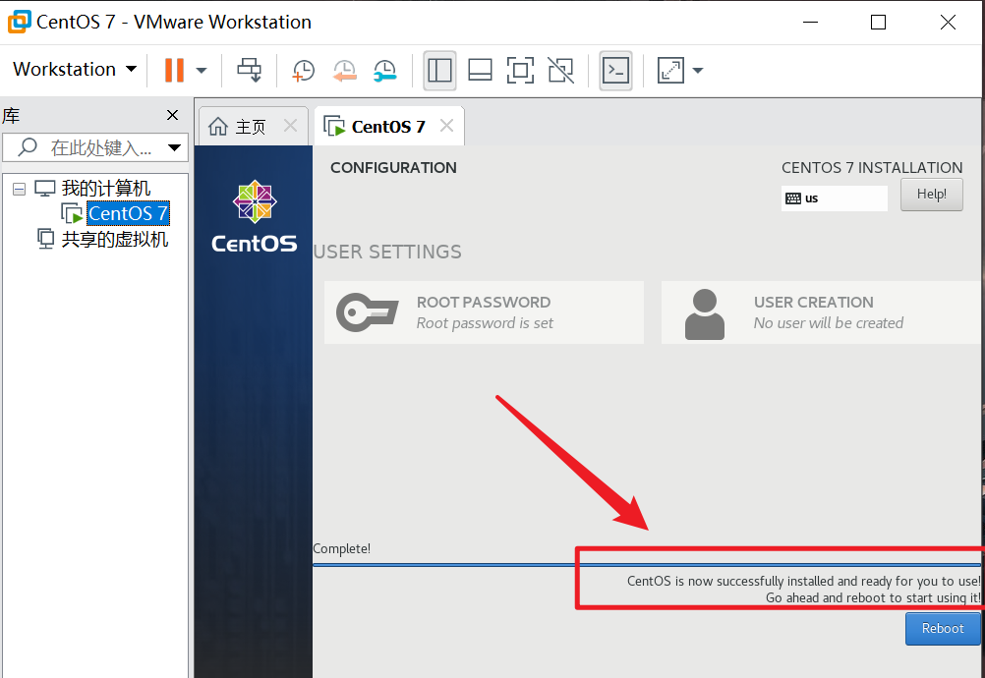Toggle the thumbnail bar view

(480, 71)
